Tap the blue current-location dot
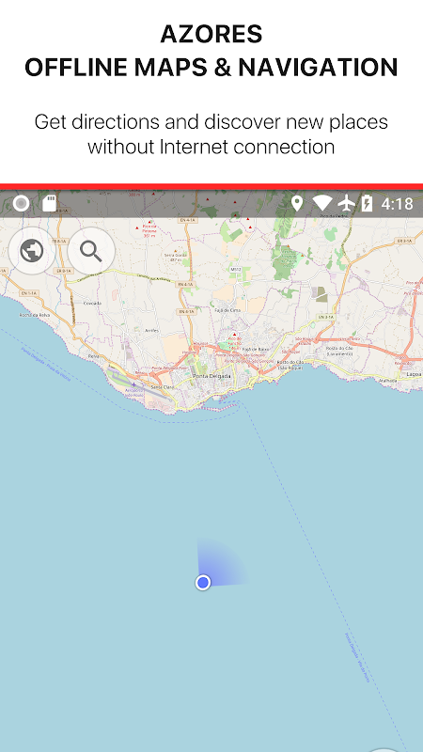Viewport: 423px width, 752px height. pyautogui.click(x=203, y=582)
